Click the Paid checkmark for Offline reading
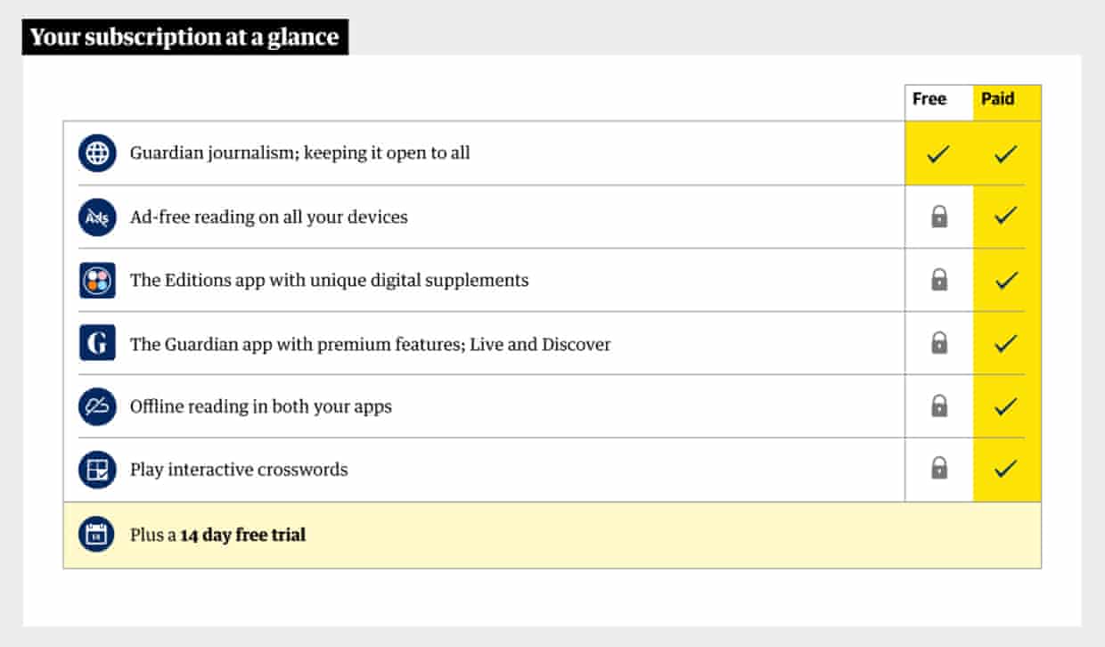This screenshot has height=647, width=1105. pyautogui.click(x=1006, y=406)
